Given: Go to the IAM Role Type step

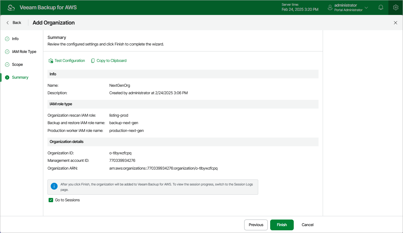Looking at the screenshot, I should pyautogui.click(x=24, y=52).
